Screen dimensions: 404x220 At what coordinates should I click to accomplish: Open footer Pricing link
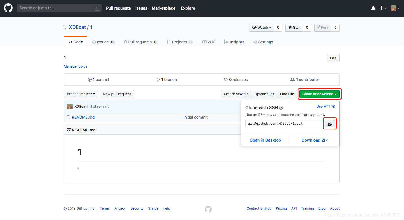281,208
